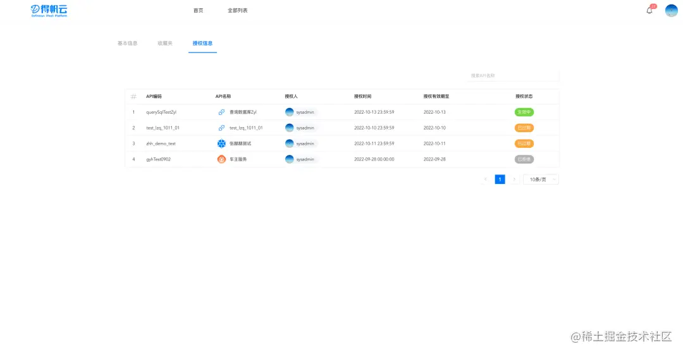Click validity date 2022-09-28

434,159
